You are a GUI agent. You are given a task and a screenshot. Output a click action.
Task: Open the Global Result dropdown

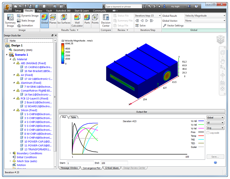click(205, 15)
